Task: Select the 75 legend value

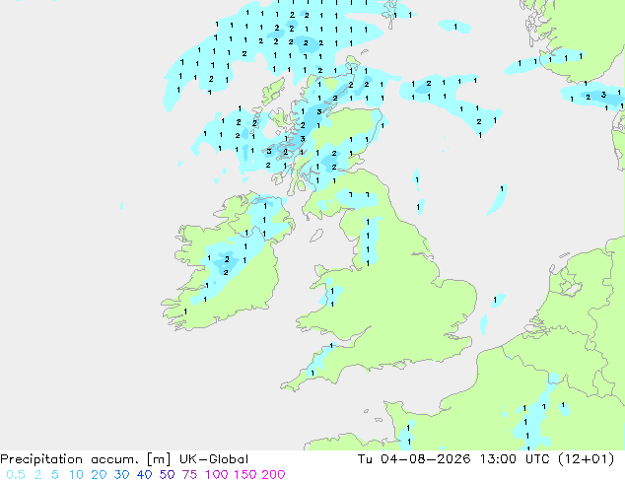Action: (x=189, y=475)
